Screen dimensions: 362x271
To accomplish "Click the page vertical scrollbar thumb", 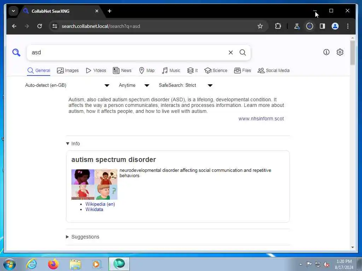I will (x=352, y=53).
